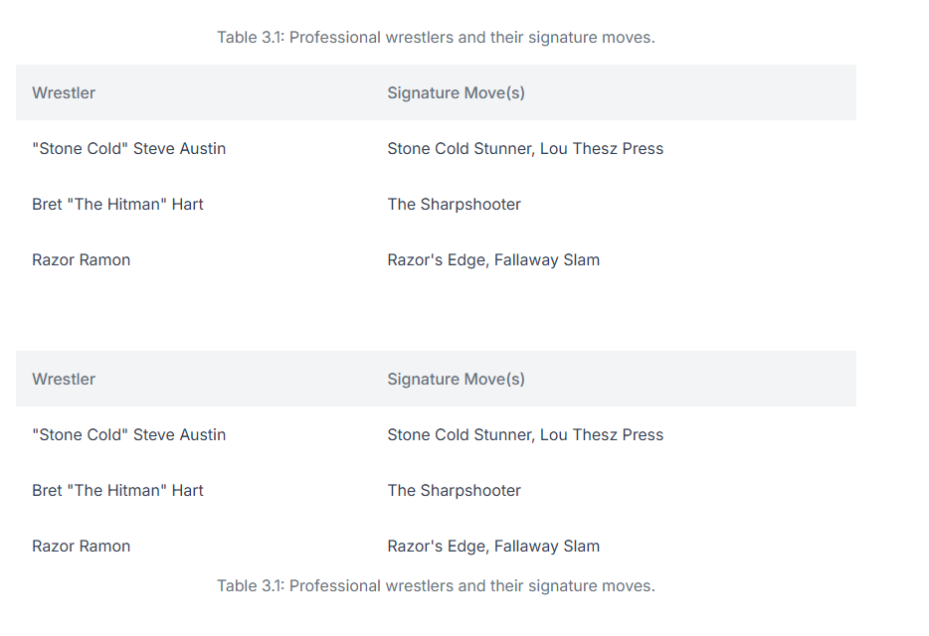Click the bottom table caption text

pyautogui.click(x=436, y=585)
